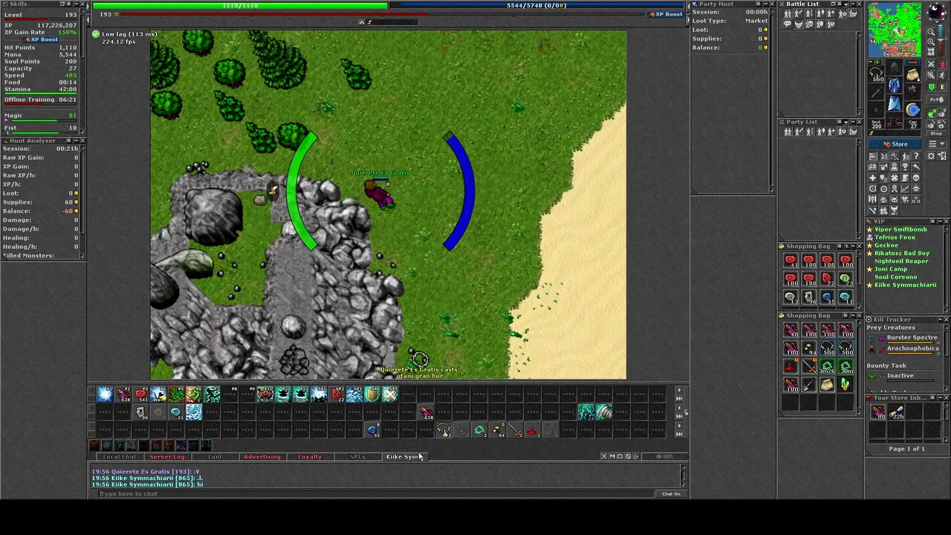Screen dimensions: 951x535
Task: Use the first action bar spell F1
Action: pyautogui.click(x=105, y=395)
